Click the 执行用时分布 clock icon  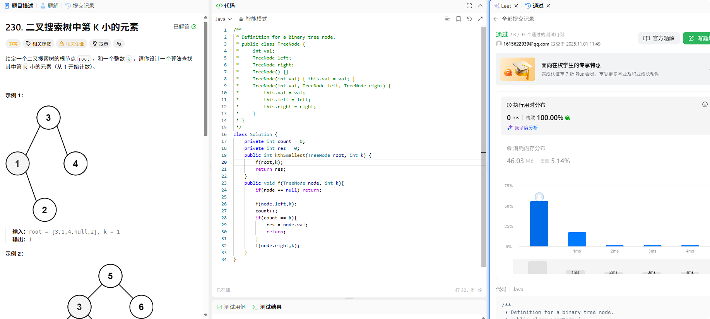click(x=509, y=105)
